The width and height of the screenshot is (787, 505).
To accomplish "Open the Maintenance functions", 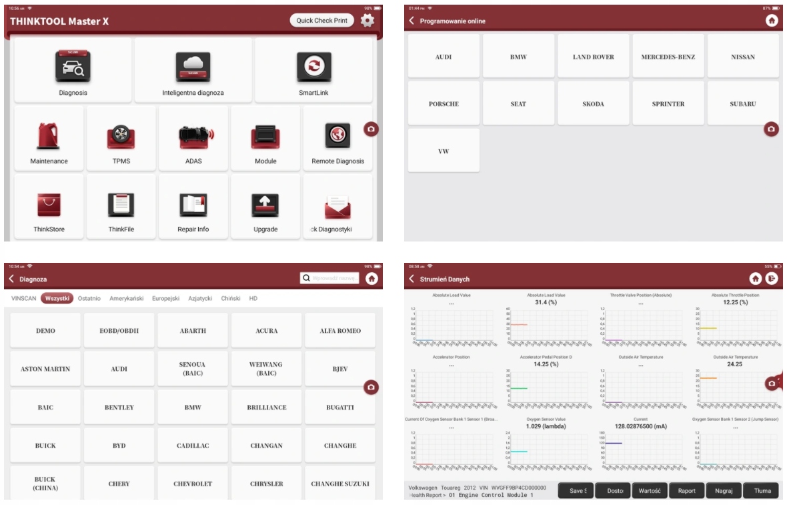I will (x=48, y=140).
